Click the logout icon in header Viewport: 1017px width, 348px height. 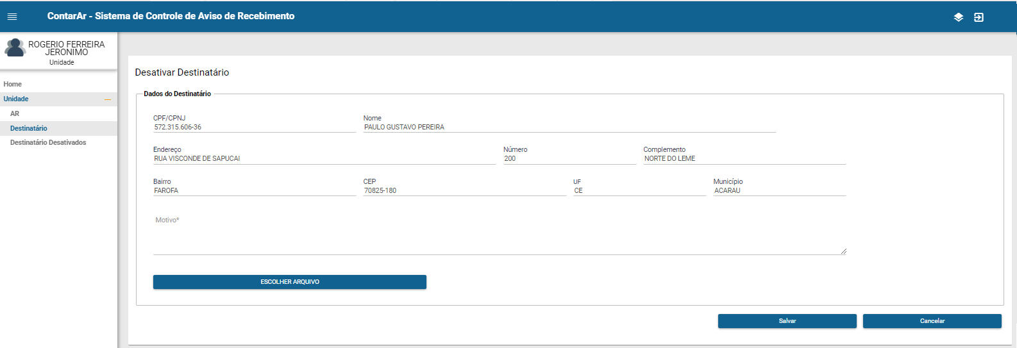(979, 17)
